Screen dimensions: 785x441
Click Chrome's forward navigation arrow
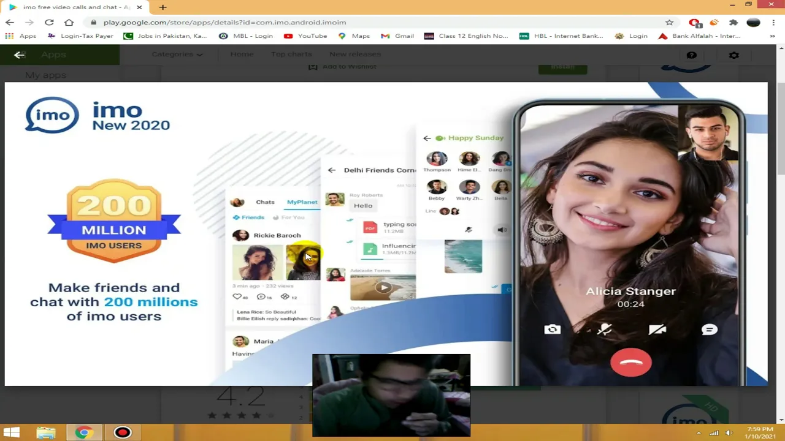(x=29, y=22)
